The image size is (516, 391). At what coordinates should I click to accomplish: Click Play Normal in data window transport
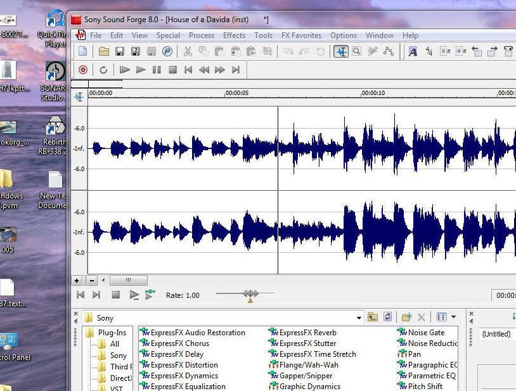tap(134, 295)
